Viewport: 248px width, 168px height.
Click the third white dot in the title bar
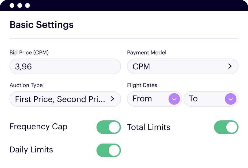pyautogui.click(x=27, y=5)
